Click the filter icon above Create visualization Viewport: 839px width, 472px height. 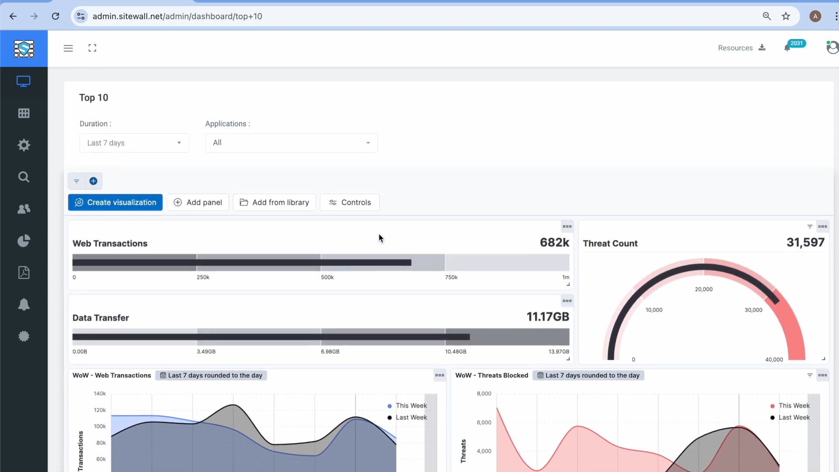[76, 181]
